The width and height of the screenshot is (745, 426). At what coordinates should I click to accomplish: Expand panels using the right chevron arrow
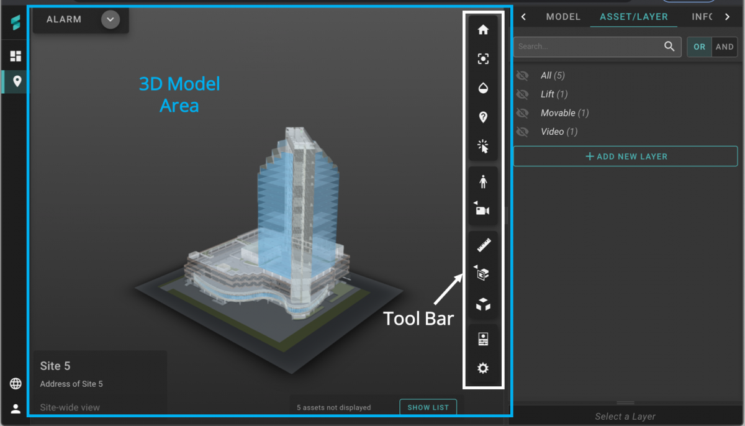click(x=728, y=17)
